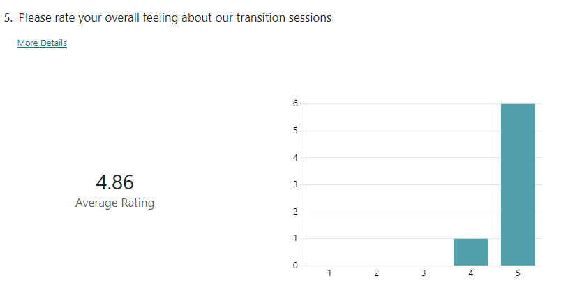Image resolution: width=575 pixels, height=290 pixels.
Task: Click the x-axis label 5 under the tall bar
Action: click(517, 273)
